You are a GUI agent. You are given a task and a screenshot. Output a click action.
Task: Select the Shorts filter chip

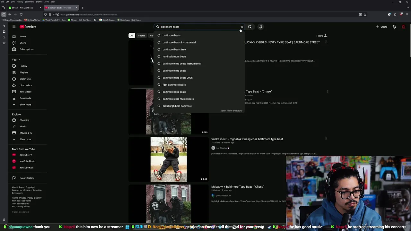(x=142, y=36)
